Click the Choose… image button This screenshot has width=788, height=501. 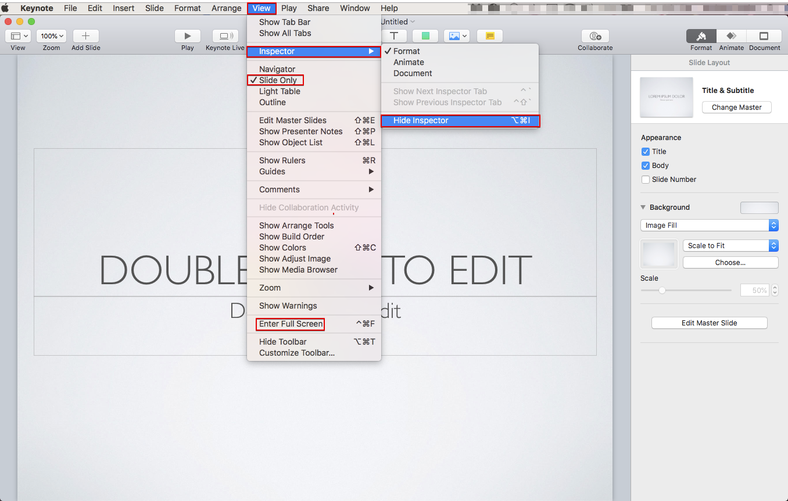(730, 263)
